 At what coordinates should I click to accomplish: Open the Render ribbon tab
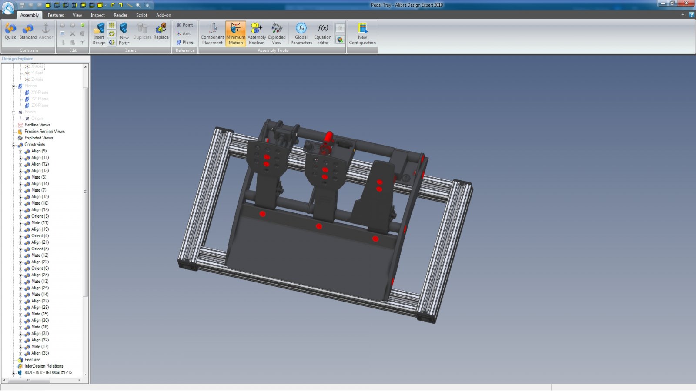[120, 15]
